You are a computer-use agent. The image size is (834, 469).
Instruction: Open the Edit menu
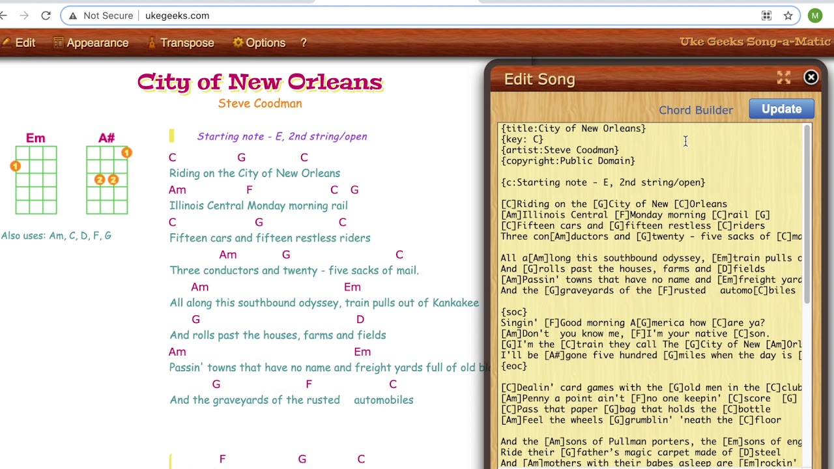pyautogui.click(x=18, y=43)
